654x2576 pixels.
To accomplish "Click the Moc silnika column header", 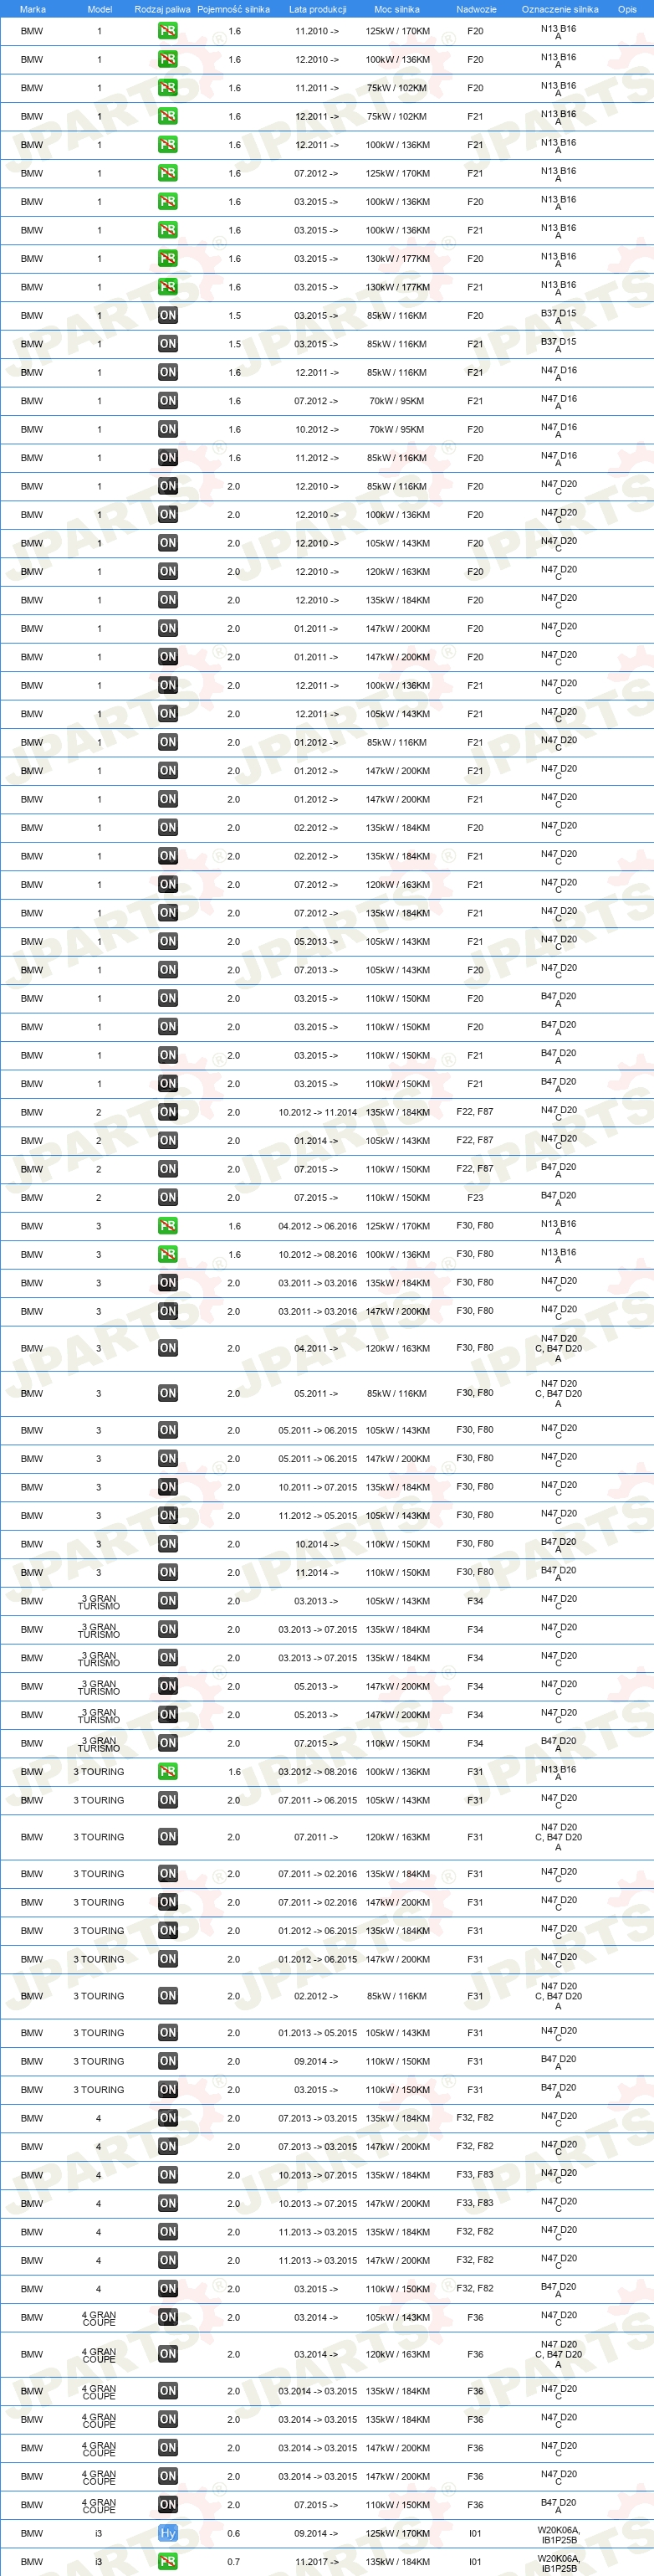I will tap(397, 9).
